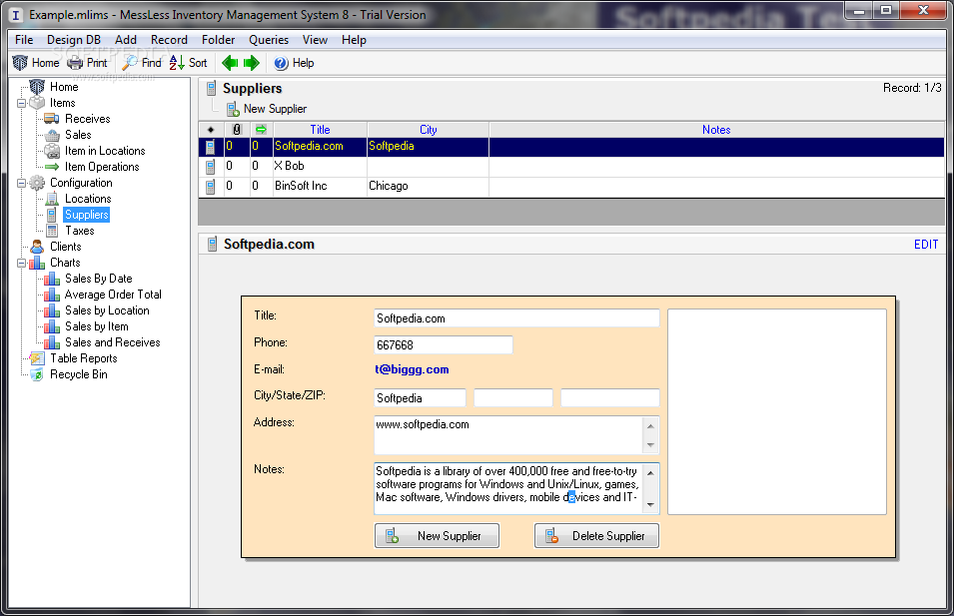The image size is (954, 616).
Task: Select Suppliers in the tree
Action: [86, 215]
